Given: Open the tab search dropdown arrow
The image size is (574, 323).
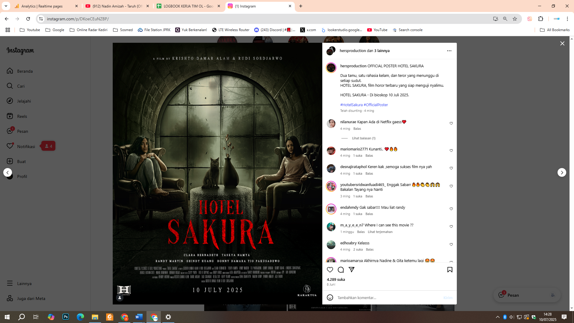Looking at the screenshot, I should [6, 6].
